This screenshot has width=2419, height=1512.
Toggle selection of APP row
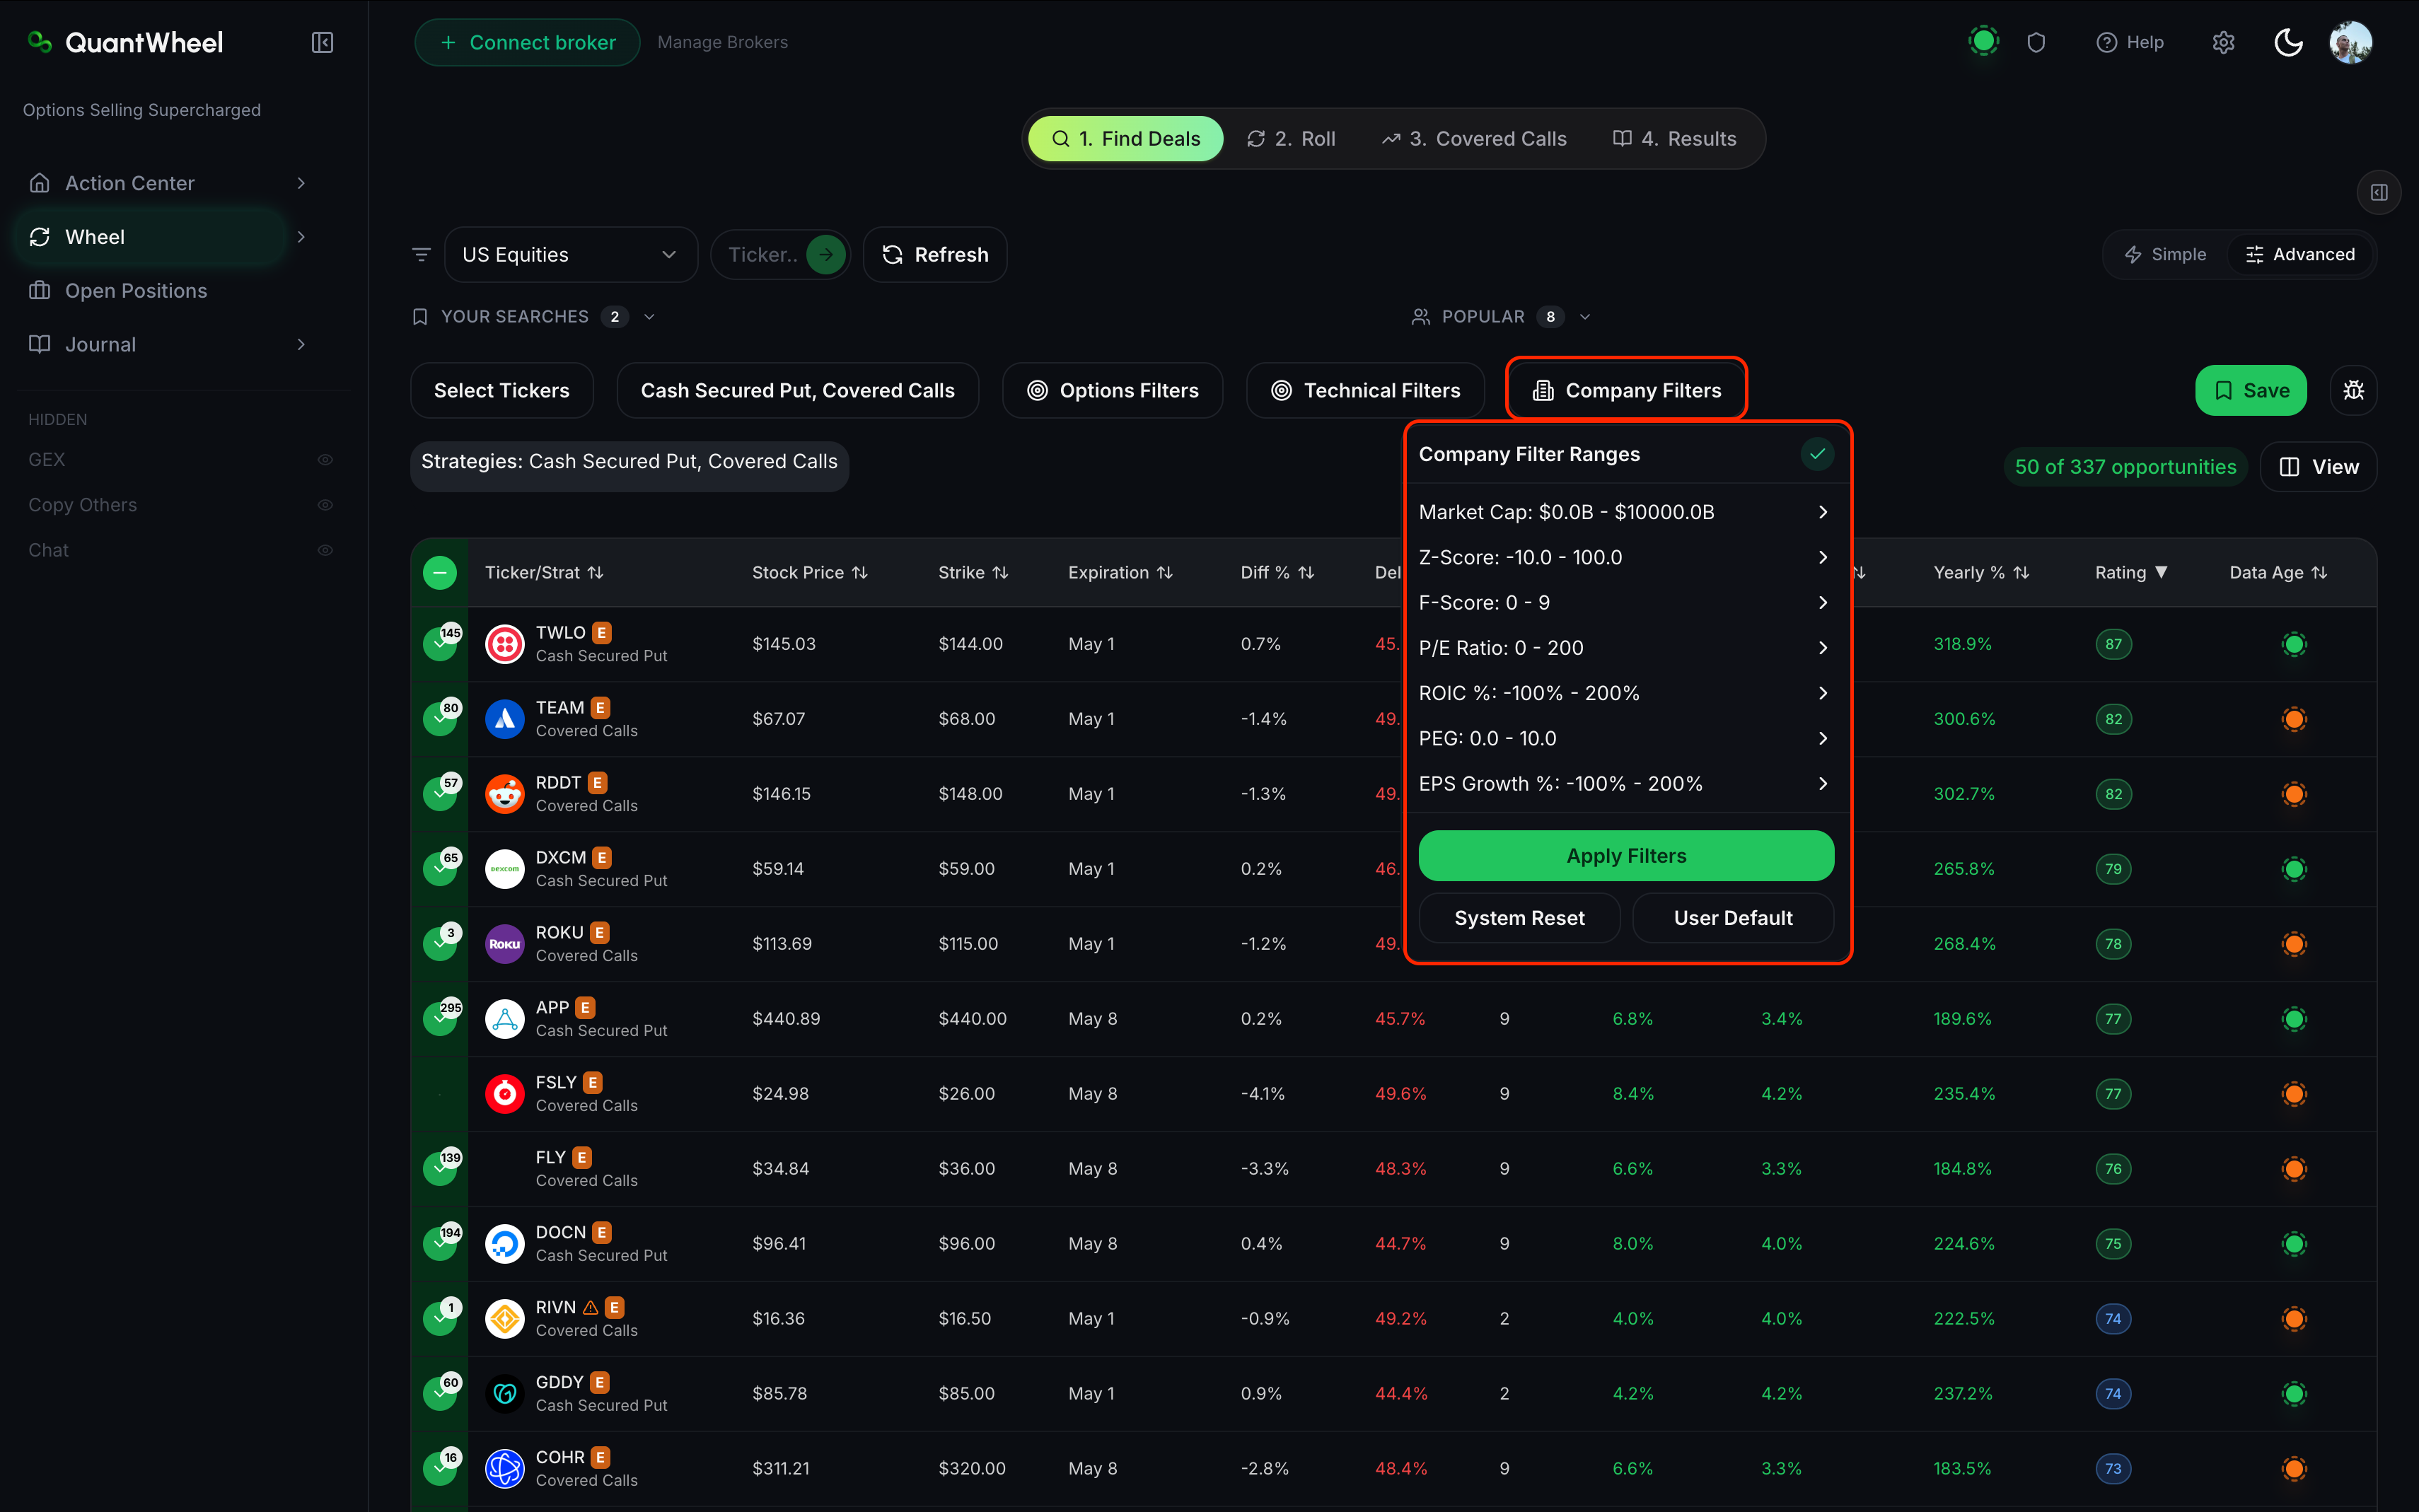440,1019
